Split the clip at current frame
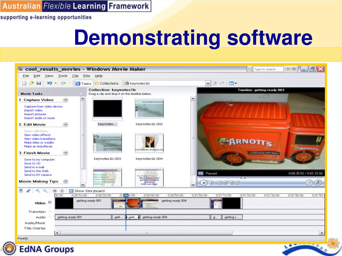This screenshot has height=256, width=342. pyautogui.click(x=309, y=183)
